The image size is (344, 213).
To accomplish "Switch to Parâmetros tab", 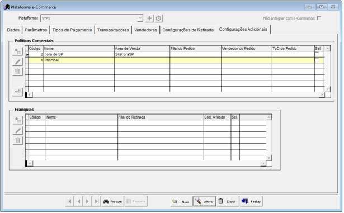I will pyautogui.click(x=36, y=30).
